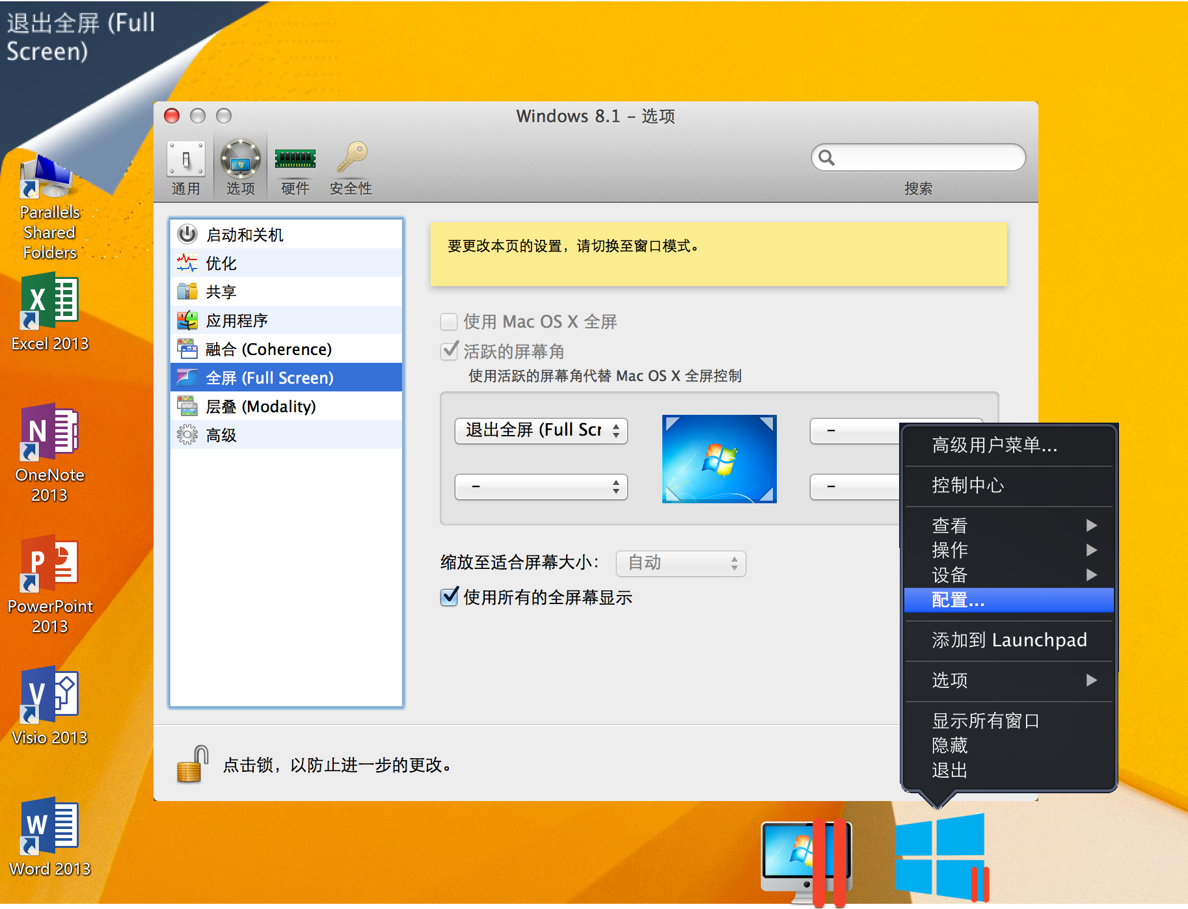Choose 控制中心 from the context menu
Viewport: 1188px width, 909px height.
1009,486
